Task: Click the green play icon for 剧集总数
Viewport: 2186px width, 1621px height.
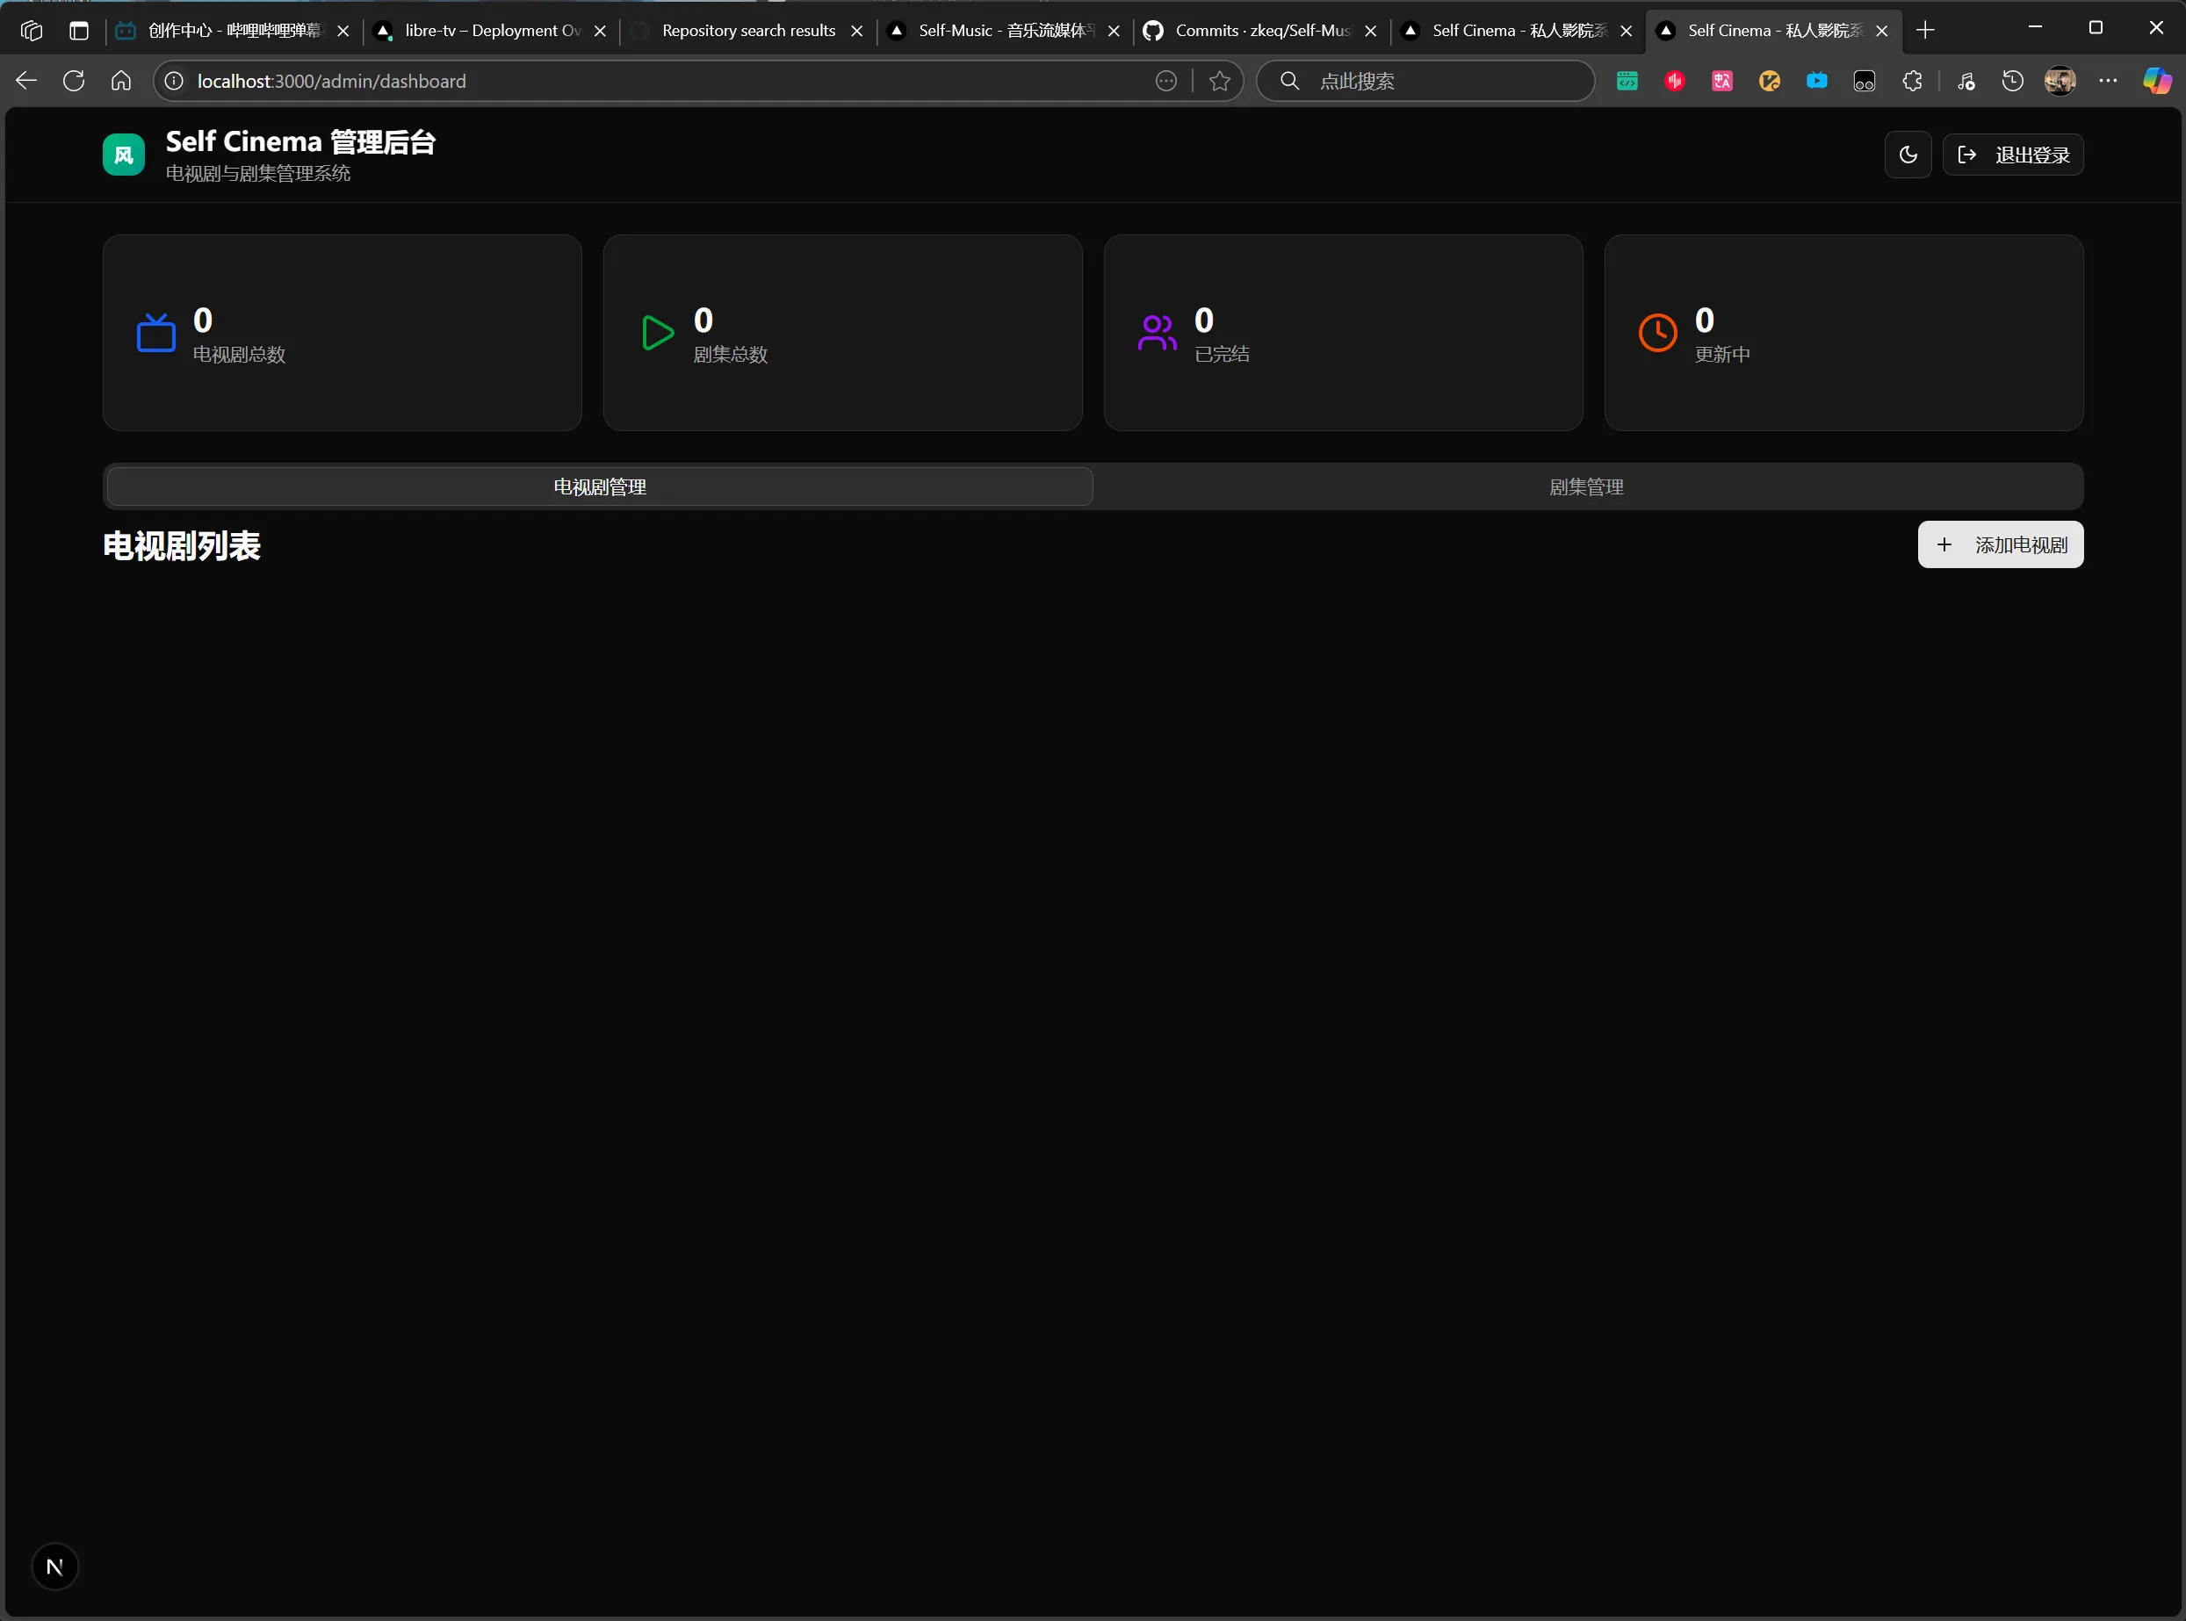Action: click(x=656, y=333)
